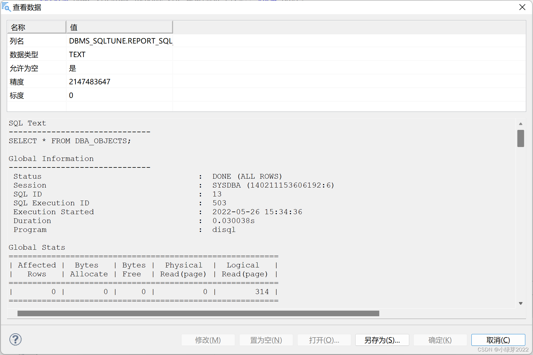
Task: Click the 名称 column header
Action: (36, 27)
